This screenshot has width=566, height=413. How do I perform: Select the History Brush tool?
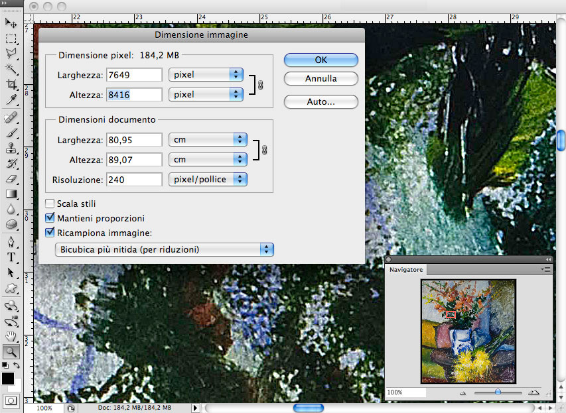click(11, 163)
